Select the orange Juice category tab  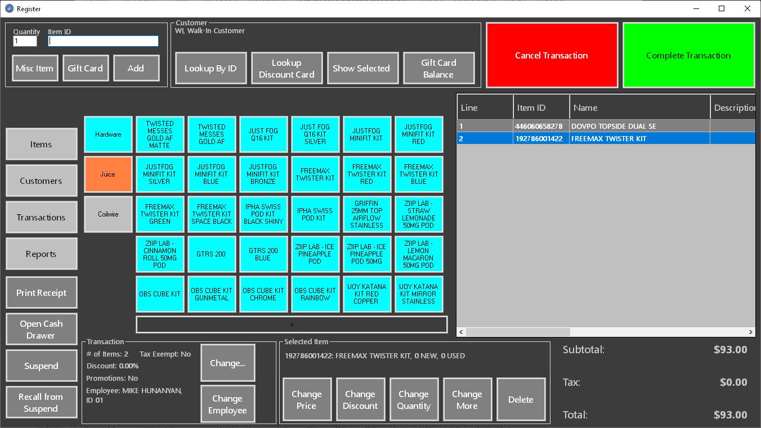108,174
